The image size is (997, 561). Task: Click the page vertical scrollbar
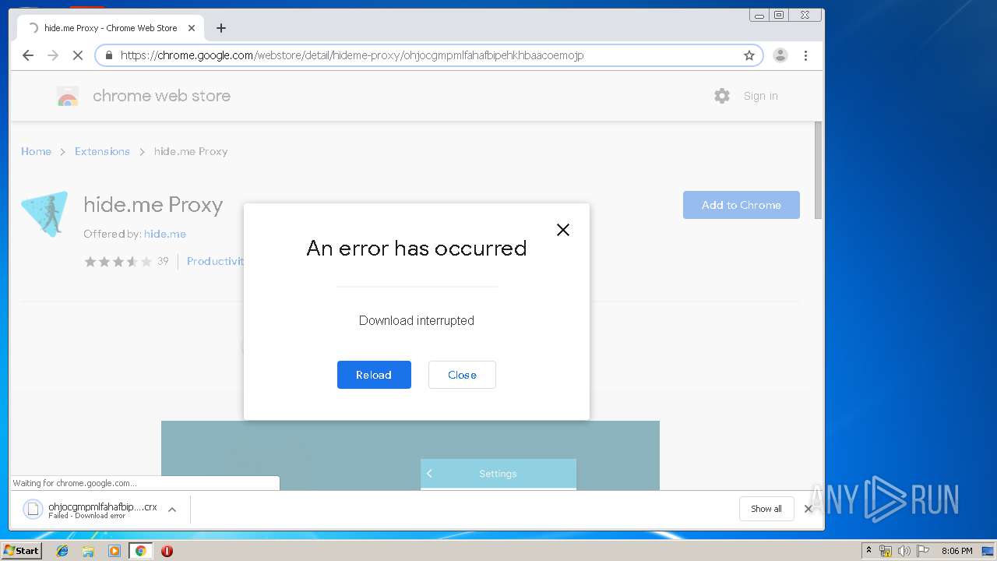pos(818,171)
